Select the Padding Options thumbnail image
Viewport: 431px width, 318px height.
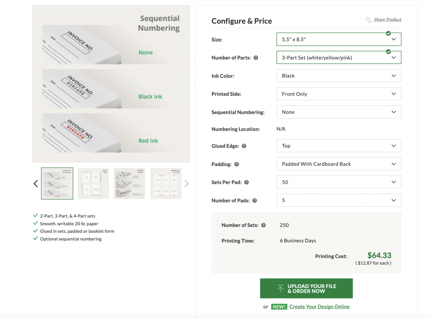coord(130,184)
